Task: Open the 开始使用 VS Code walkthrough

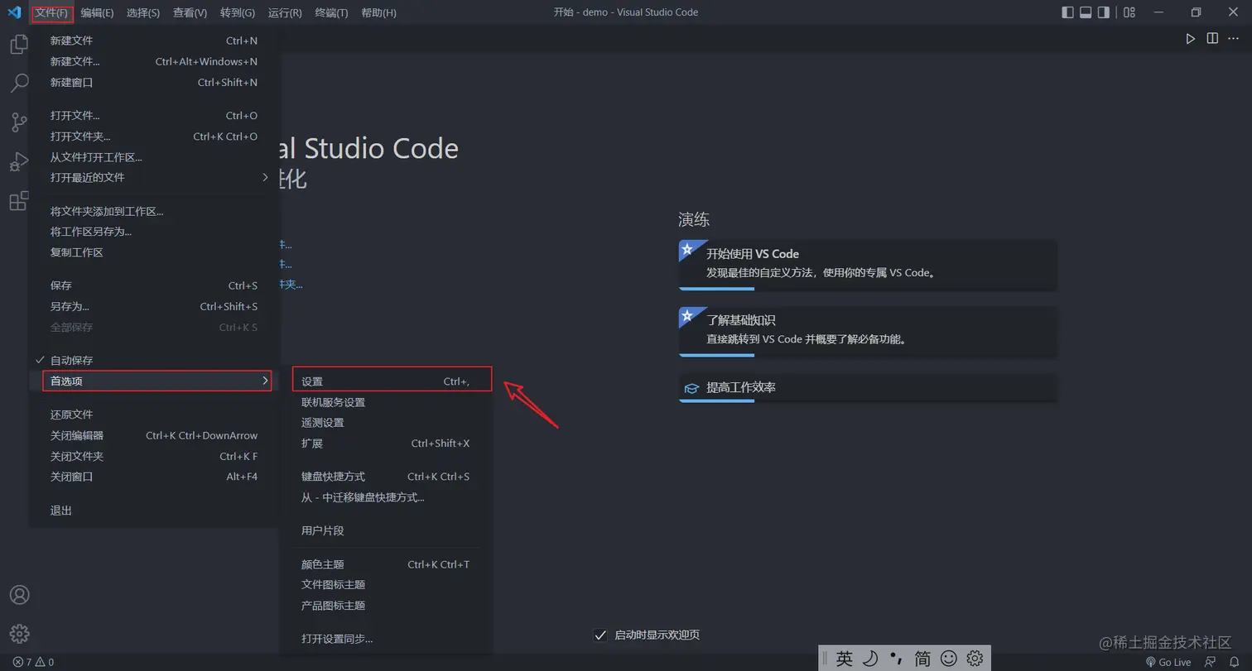Action: 867,265
